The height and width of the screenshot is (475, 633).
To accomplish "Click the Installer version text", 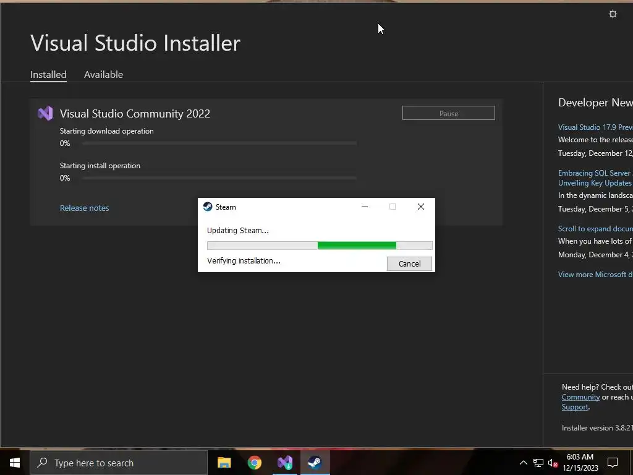I will (x=598, y=428).
